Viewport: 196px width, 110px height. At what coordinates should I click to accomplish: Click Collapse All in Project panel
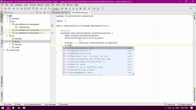pos(40,13)
